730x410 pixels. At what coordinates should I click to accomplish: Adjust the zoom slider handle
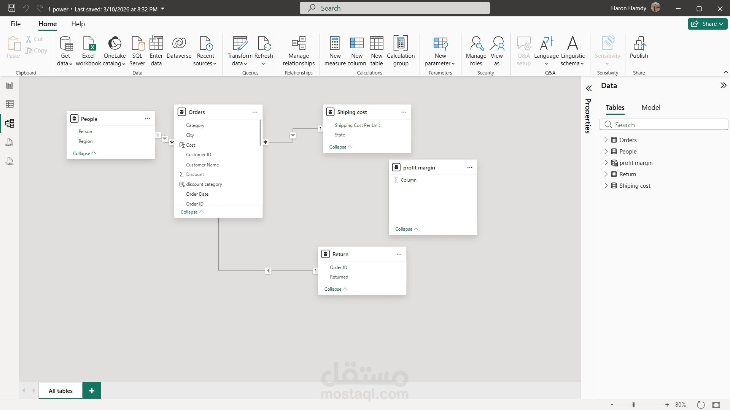(634, 405)
